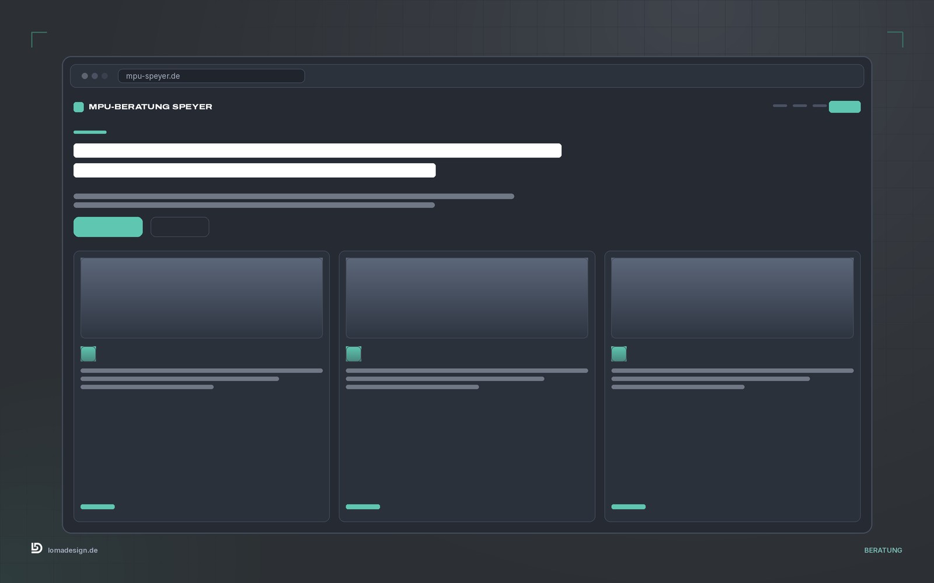Select the teal icon in the middle card
The width and height of the screenshot is (934, 583).
(x=354, y=354)
